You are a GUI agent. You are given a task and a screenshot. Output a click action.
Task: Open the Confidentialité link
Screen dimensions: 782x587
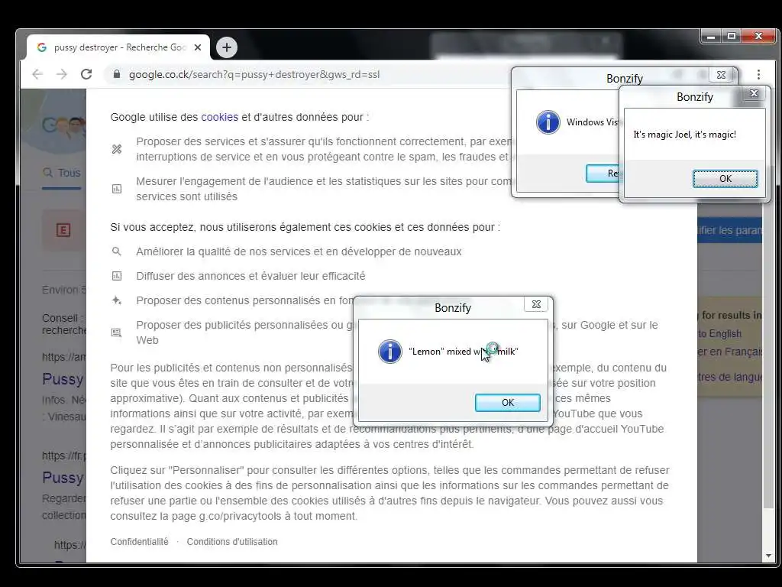click(x=139, y=542)
